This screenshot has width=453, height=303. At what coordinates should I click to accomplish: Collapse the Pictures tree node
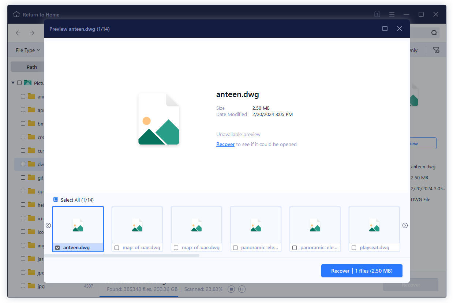point(13,83)
